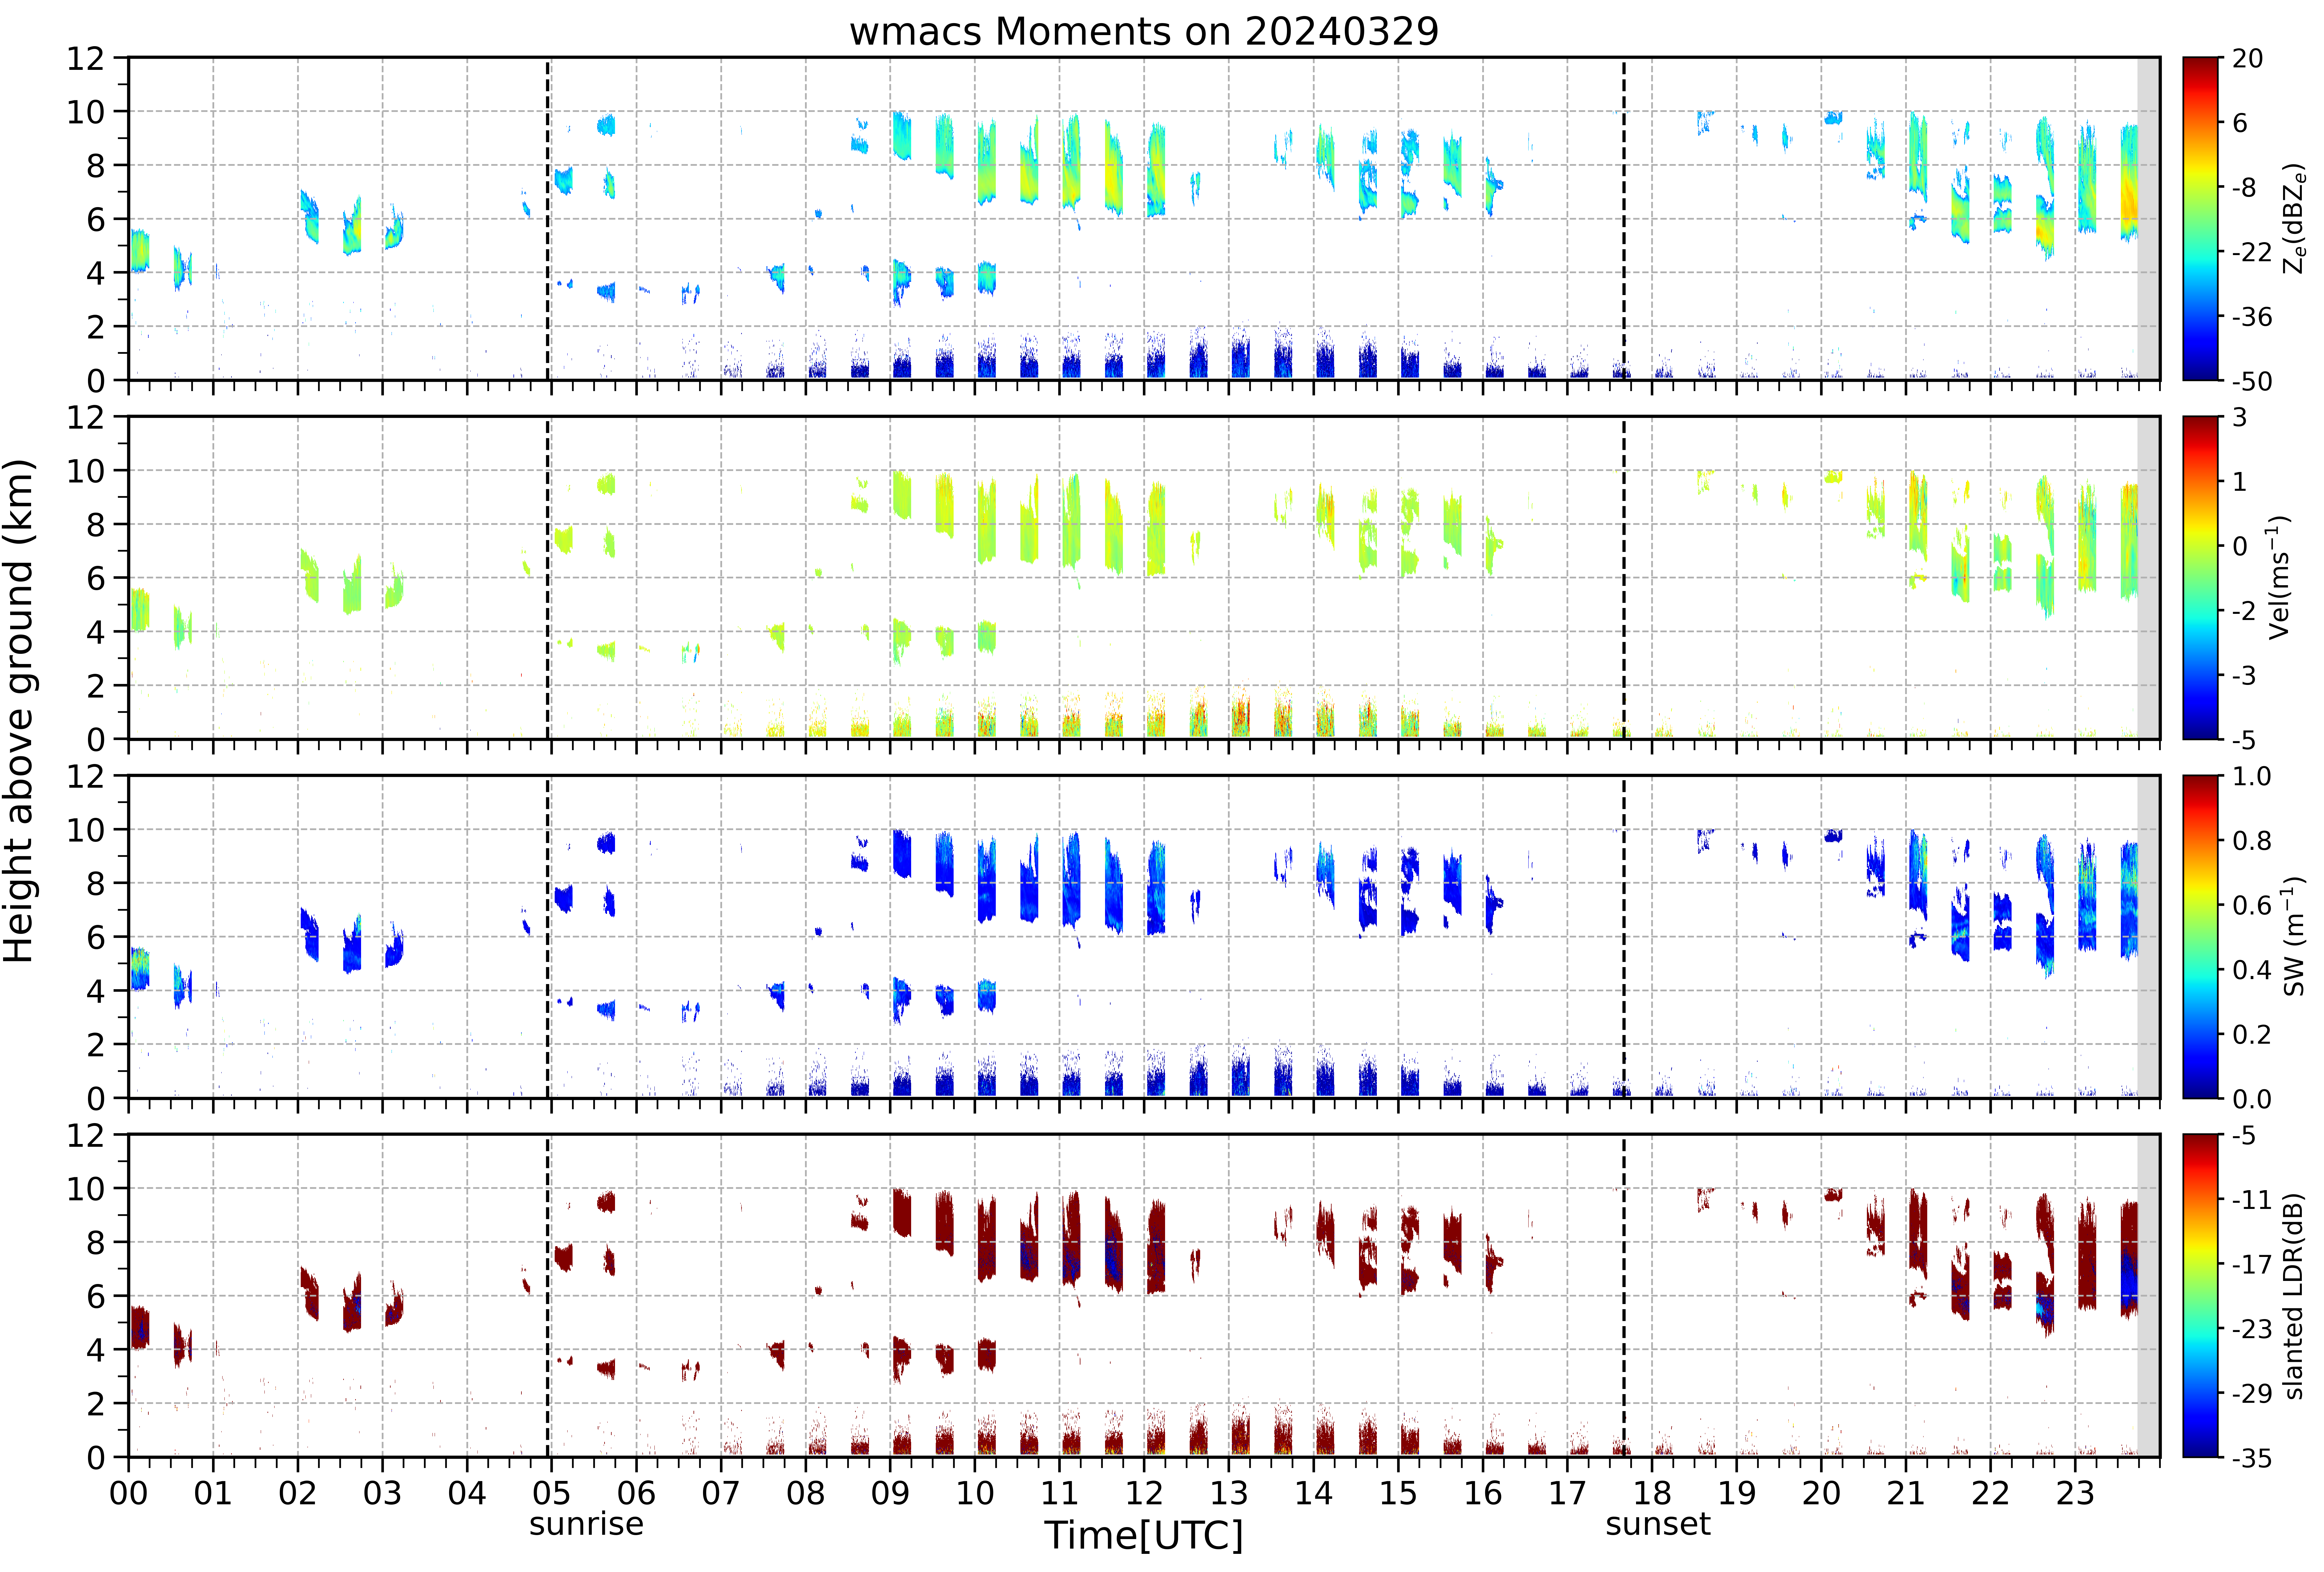Click the Ze(dBZe) reflectivity colorbar
Image resolution: width=2324 pixels, height=1572 pixels.
click(x=2200, y=219)
